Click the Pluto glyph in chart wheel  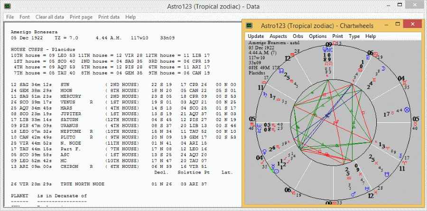(x=368, y=57)
